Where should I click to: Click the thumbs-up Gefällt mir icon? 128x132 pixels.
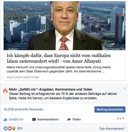pyautogui.click(x=5, y=119)
